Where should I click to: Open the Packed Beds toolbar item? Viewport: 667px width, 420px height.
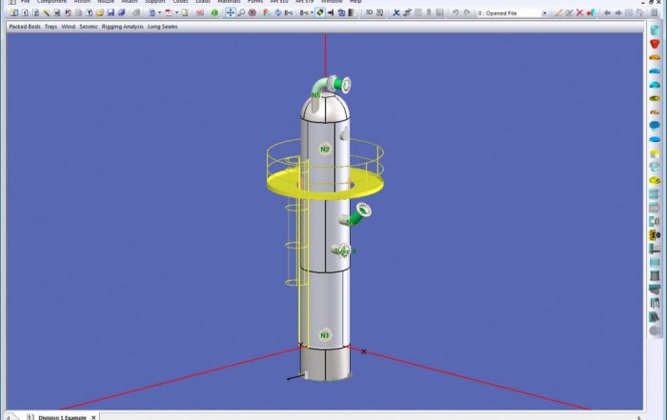click(x=24, y=27)
